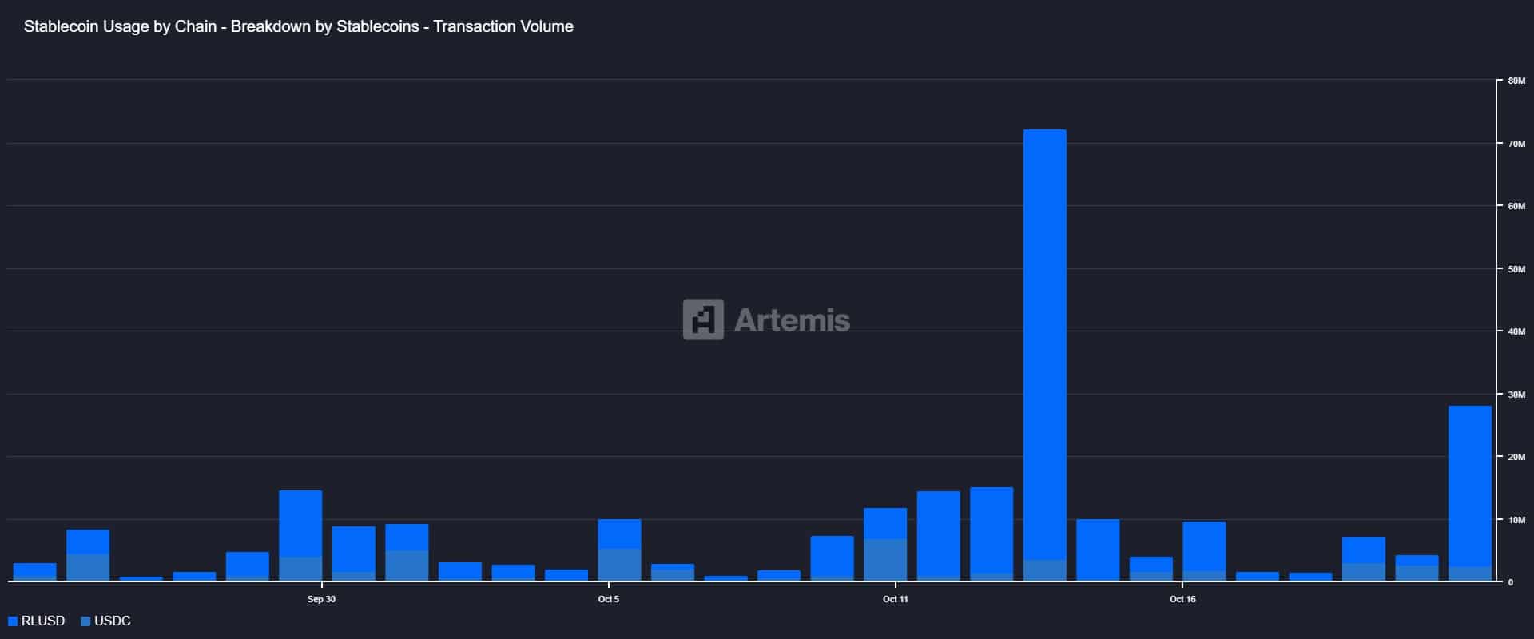This screenshot has width=1534, height=639.
Task: Click the Artemis watermark text
Action: [792, 320]
